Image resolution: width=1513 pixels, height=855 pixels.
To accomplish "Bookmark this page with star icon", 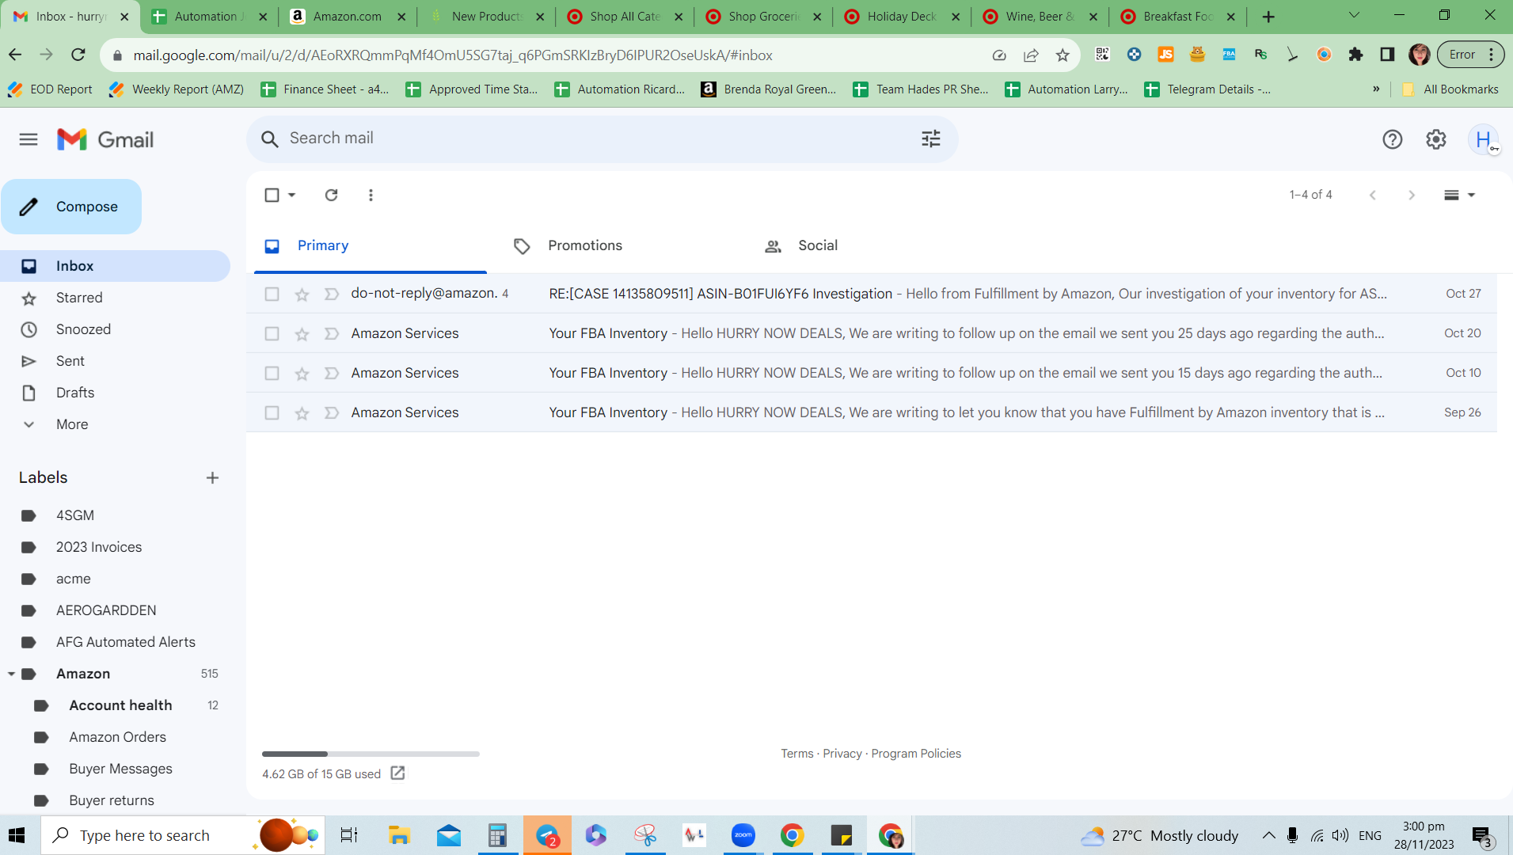I will [1063, 55].
